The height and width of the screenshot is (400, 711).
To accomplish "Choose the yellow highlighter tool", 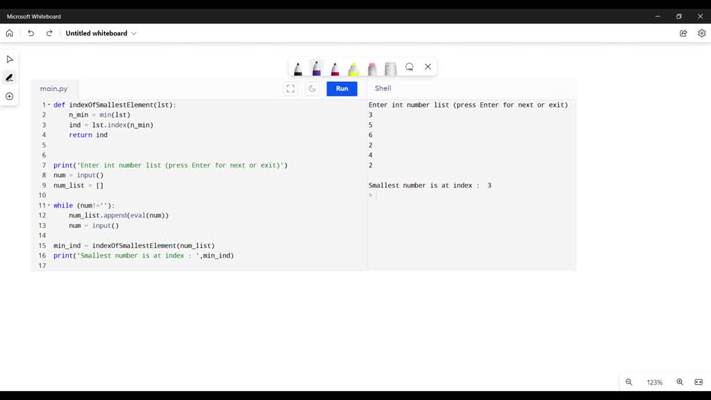I will click(353, 68).
